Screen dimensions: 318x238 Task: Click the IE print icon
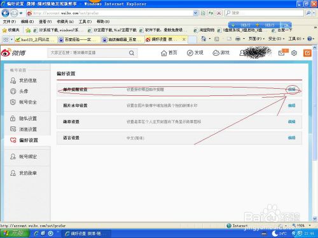238,39
